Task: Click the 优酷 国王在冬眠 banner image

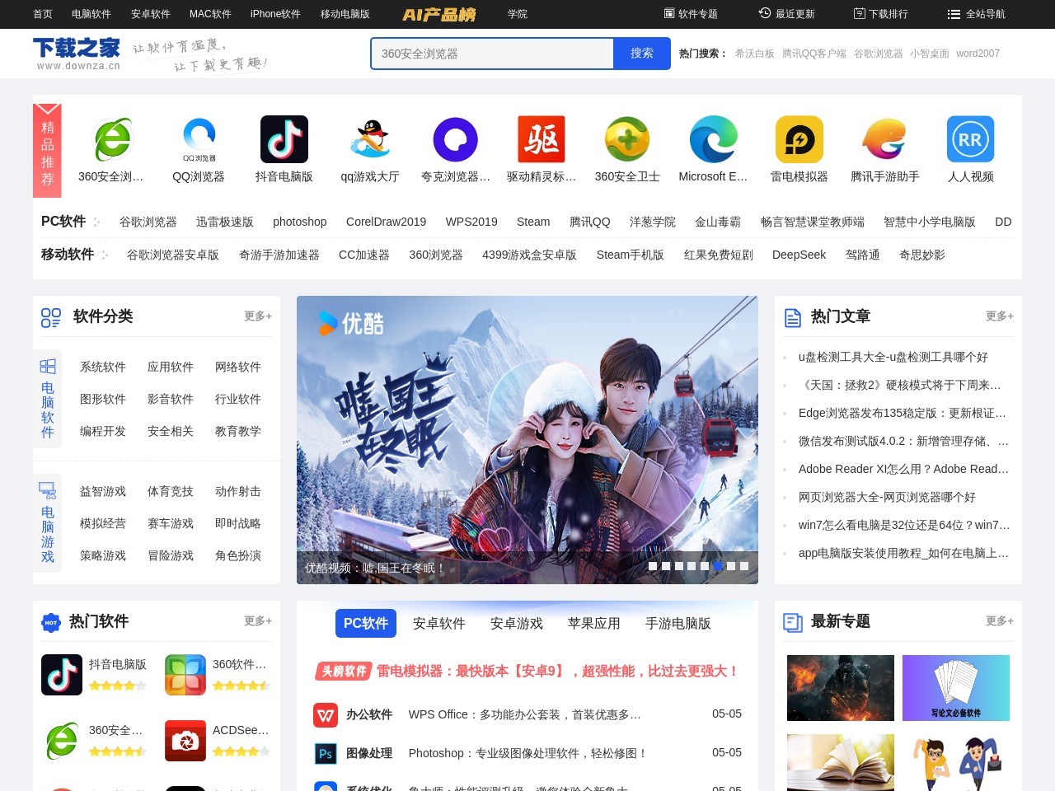Action: tap(527, 440)
